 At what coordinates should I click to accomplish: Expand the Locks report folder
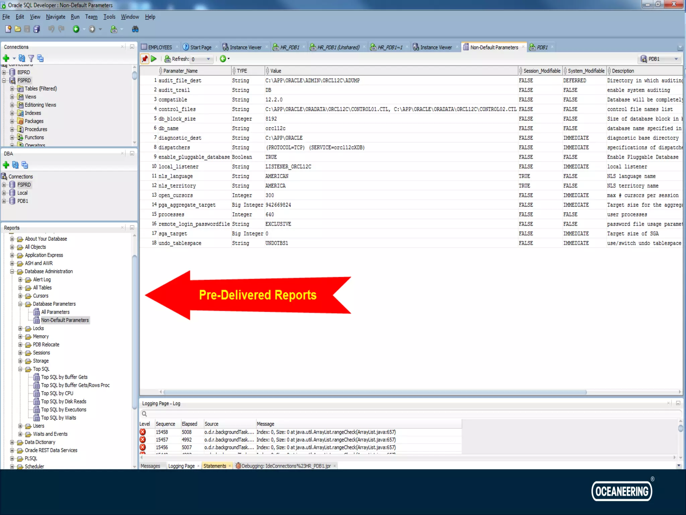20,329
